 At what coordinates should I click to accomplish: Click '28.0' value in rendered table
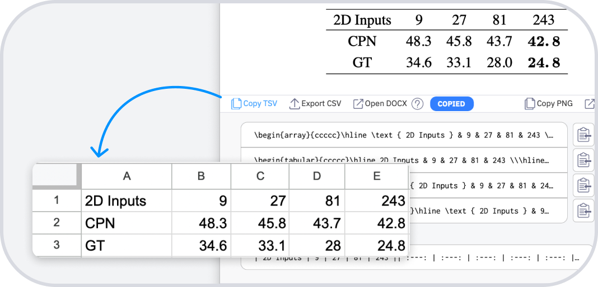point(499,63)
